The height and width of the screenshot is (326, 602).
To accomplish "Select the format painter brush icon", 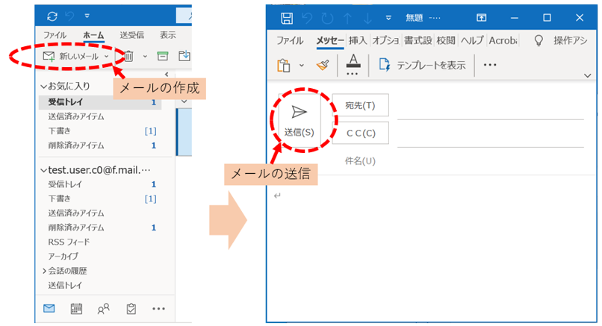I will click(x=322, y=65).
